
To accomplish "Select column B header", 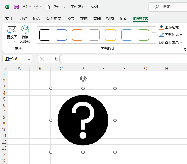I will pos(40,69).
